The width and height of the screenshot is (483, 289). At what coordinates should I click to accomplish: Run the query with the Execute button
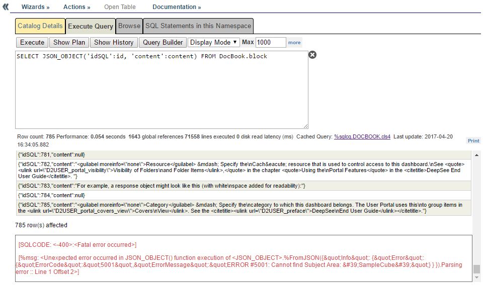[32, 42]
